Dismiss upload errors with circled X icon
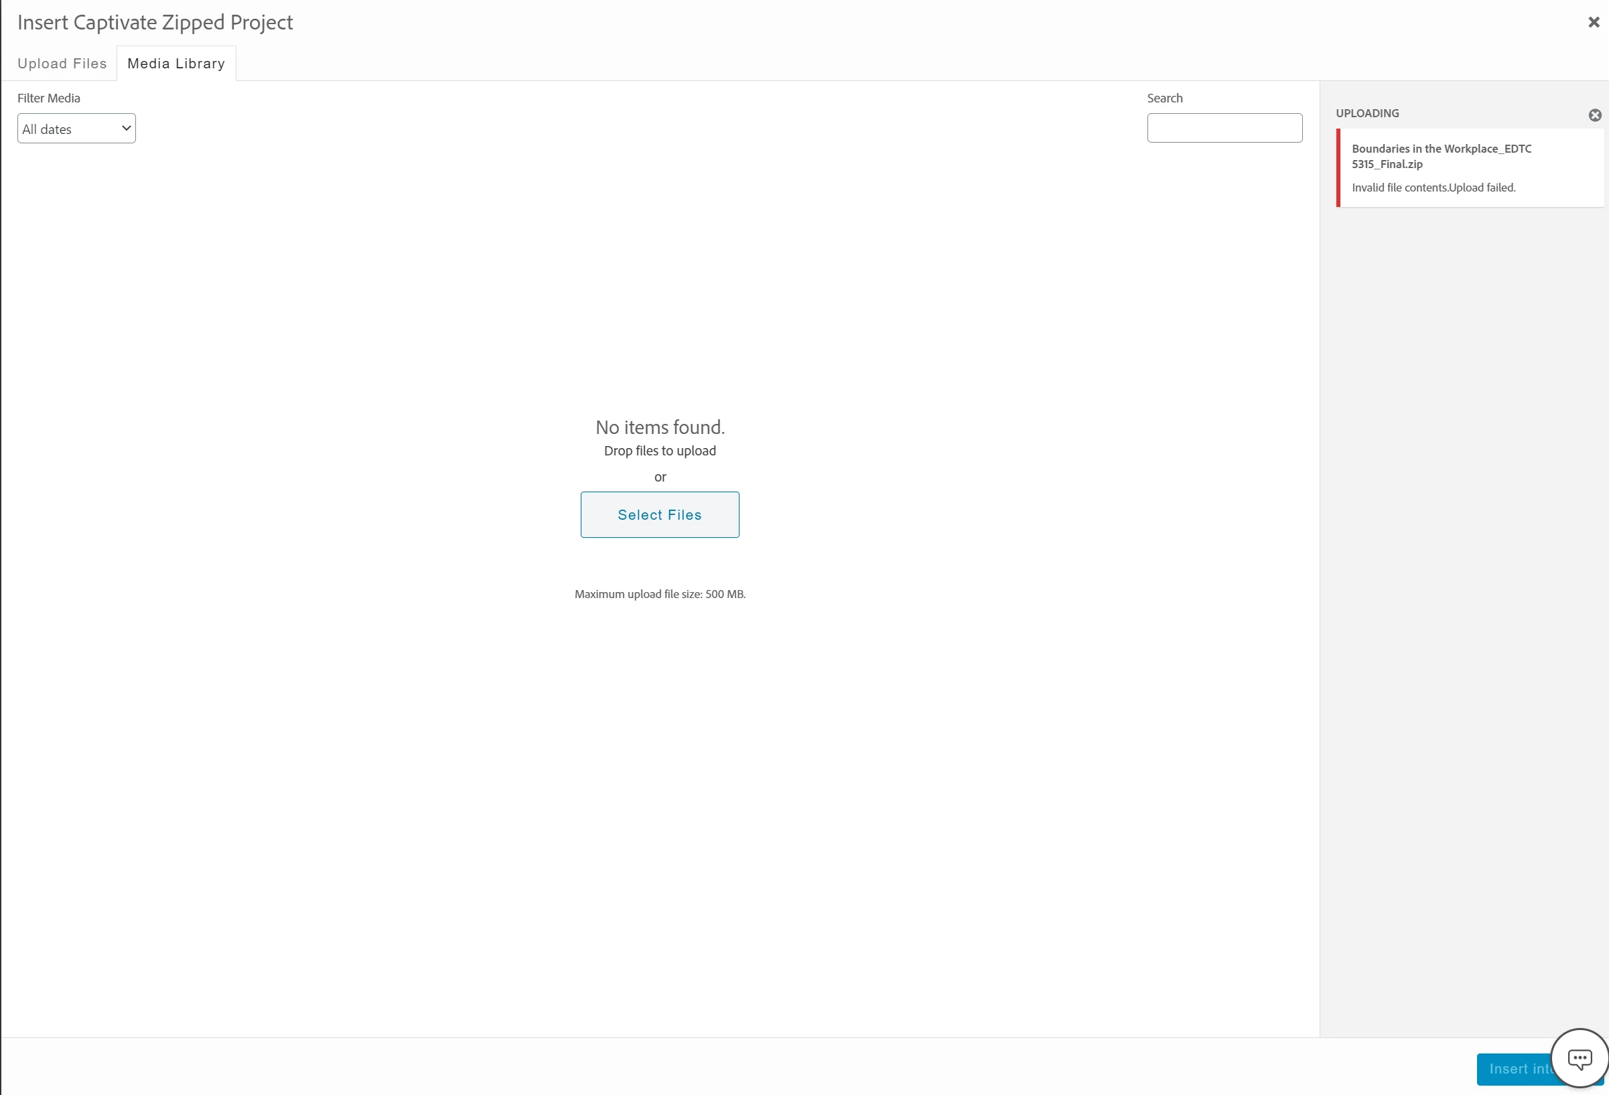The image size is (1609, 1095). (x=1594, y=115)
